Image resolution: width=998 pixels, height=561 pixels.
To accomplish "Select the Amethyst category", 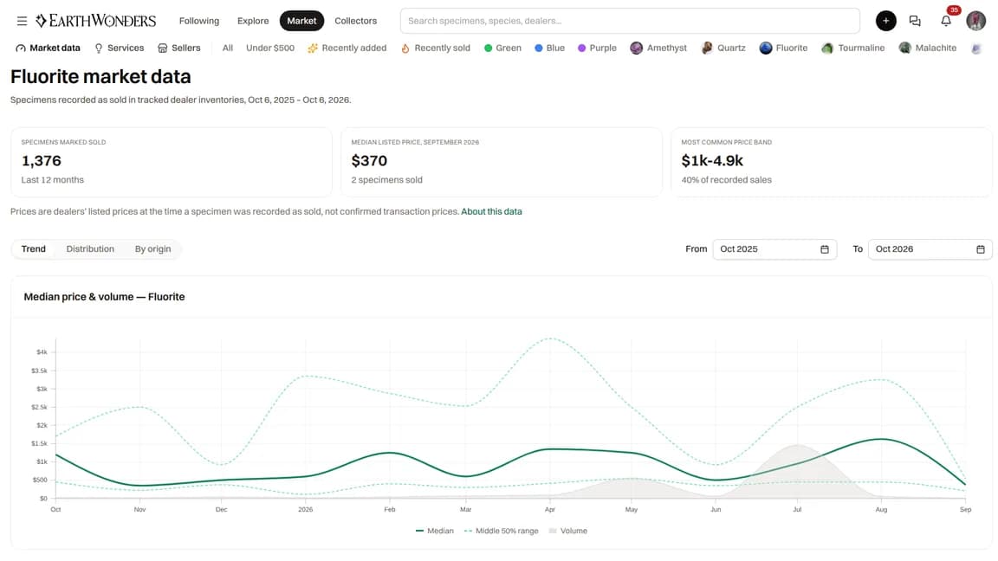I will click(658, 48).
